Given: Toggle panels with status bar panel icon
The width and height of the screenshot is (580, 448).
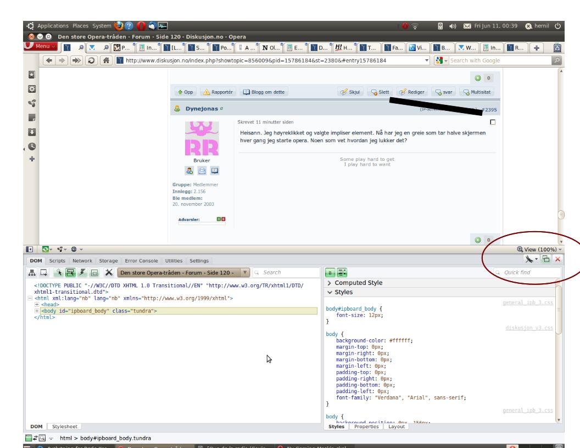Looking at the screenshot, I should [30, 249].
